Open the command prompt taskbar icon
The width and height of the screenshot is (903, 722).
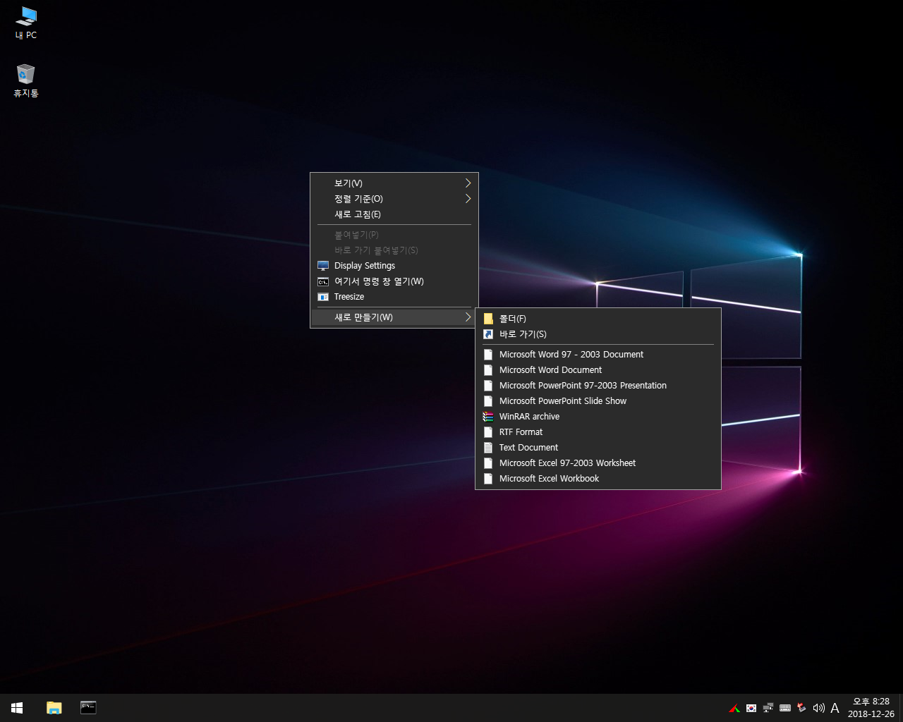88,708
